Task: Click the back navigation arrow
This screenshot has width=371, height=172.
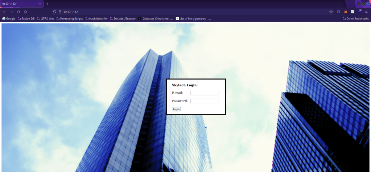Action: (4, 12)
